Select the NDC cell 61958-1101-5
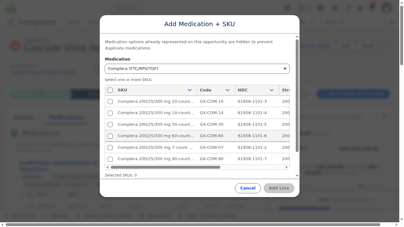Image resolution: width=404 pixels, height=227 pixels. pos(252,125)
